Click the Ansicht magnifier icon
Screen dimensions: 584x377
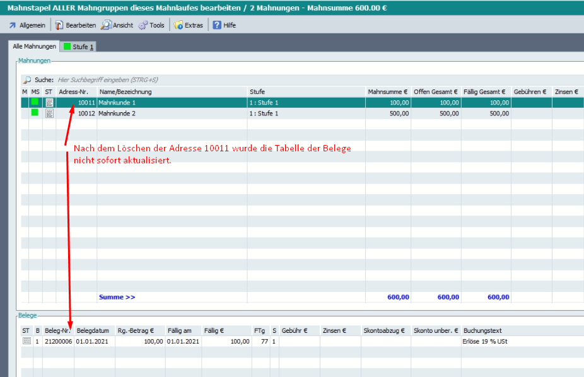(107, 25)
